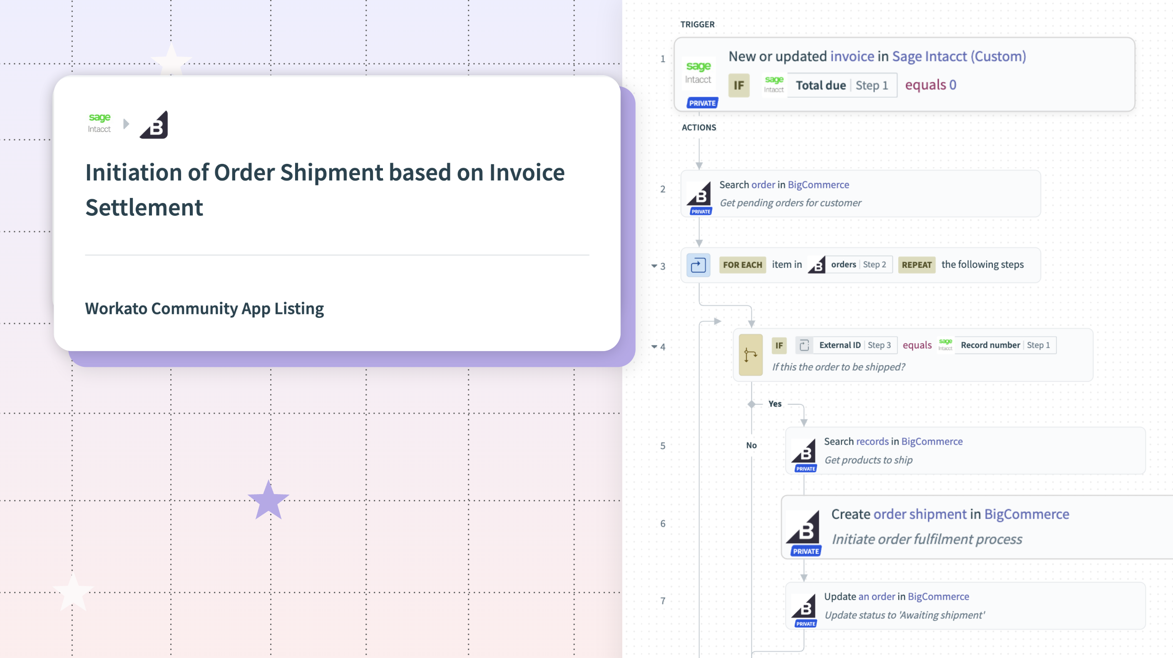
Task: Click the BigCommerce logo in title card
Action: pyautogui.click(x=154, y=124)
